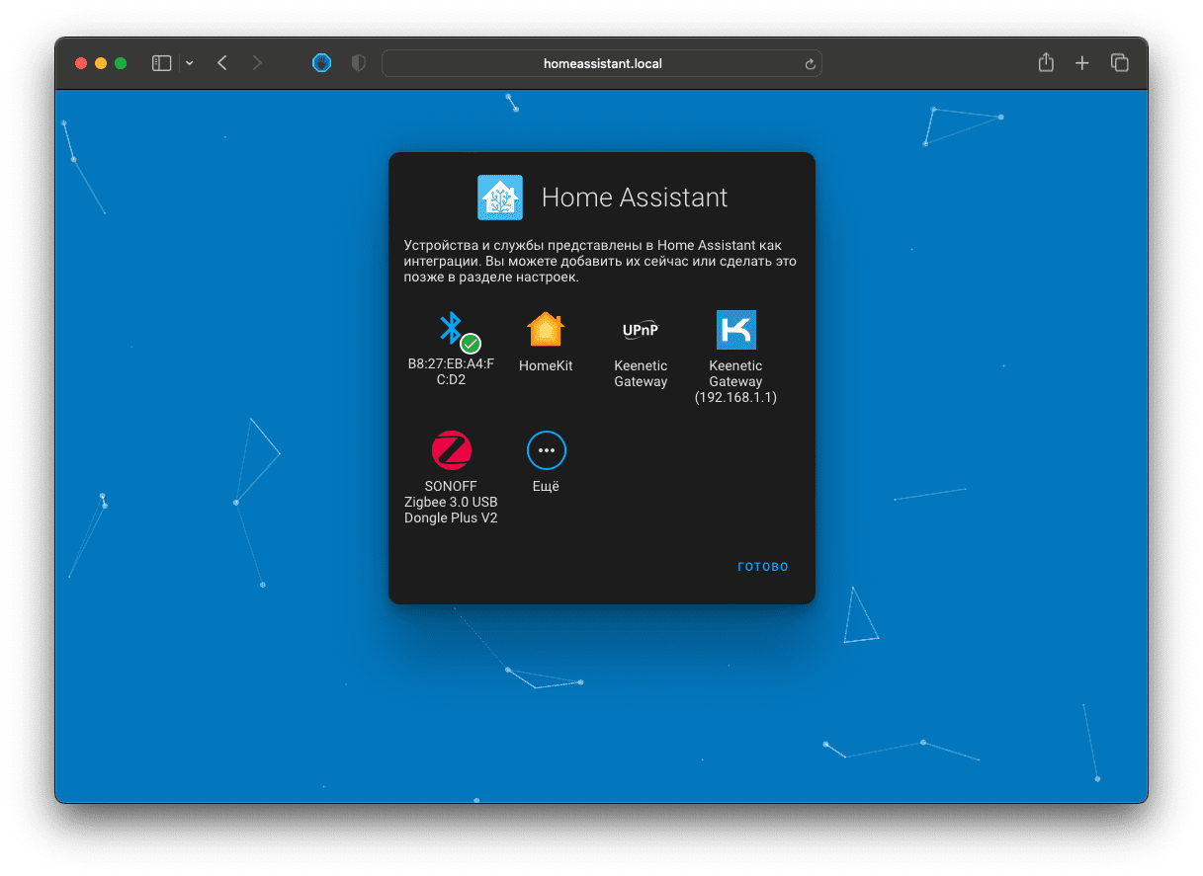Add the HomeKit integration icon
The width and height of the screenshot is (1203, 876).
[546, 330]
